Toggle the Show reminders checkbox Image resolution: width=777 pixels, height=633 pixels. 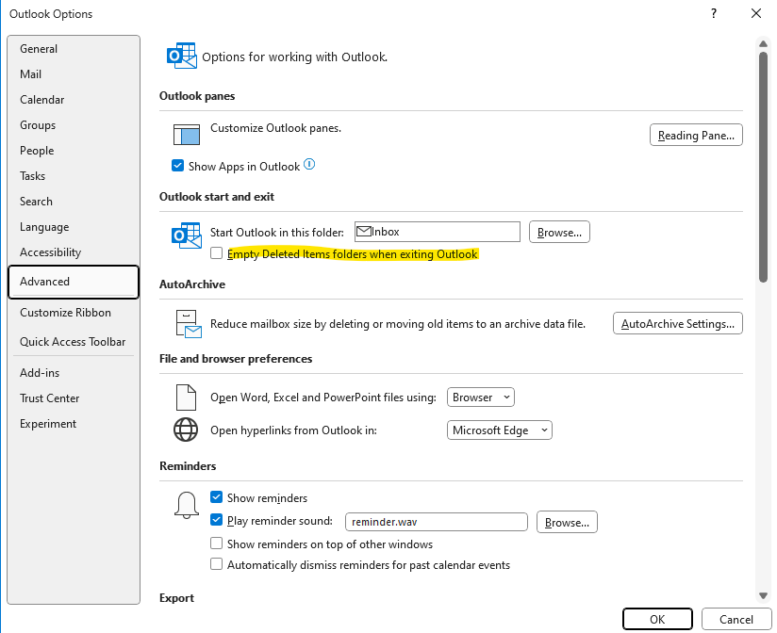point(217,497)
